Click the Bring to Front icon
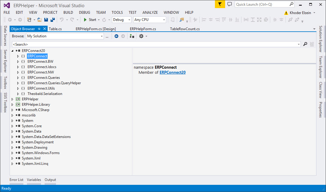326x192 pixels. (x=290, y=20)
